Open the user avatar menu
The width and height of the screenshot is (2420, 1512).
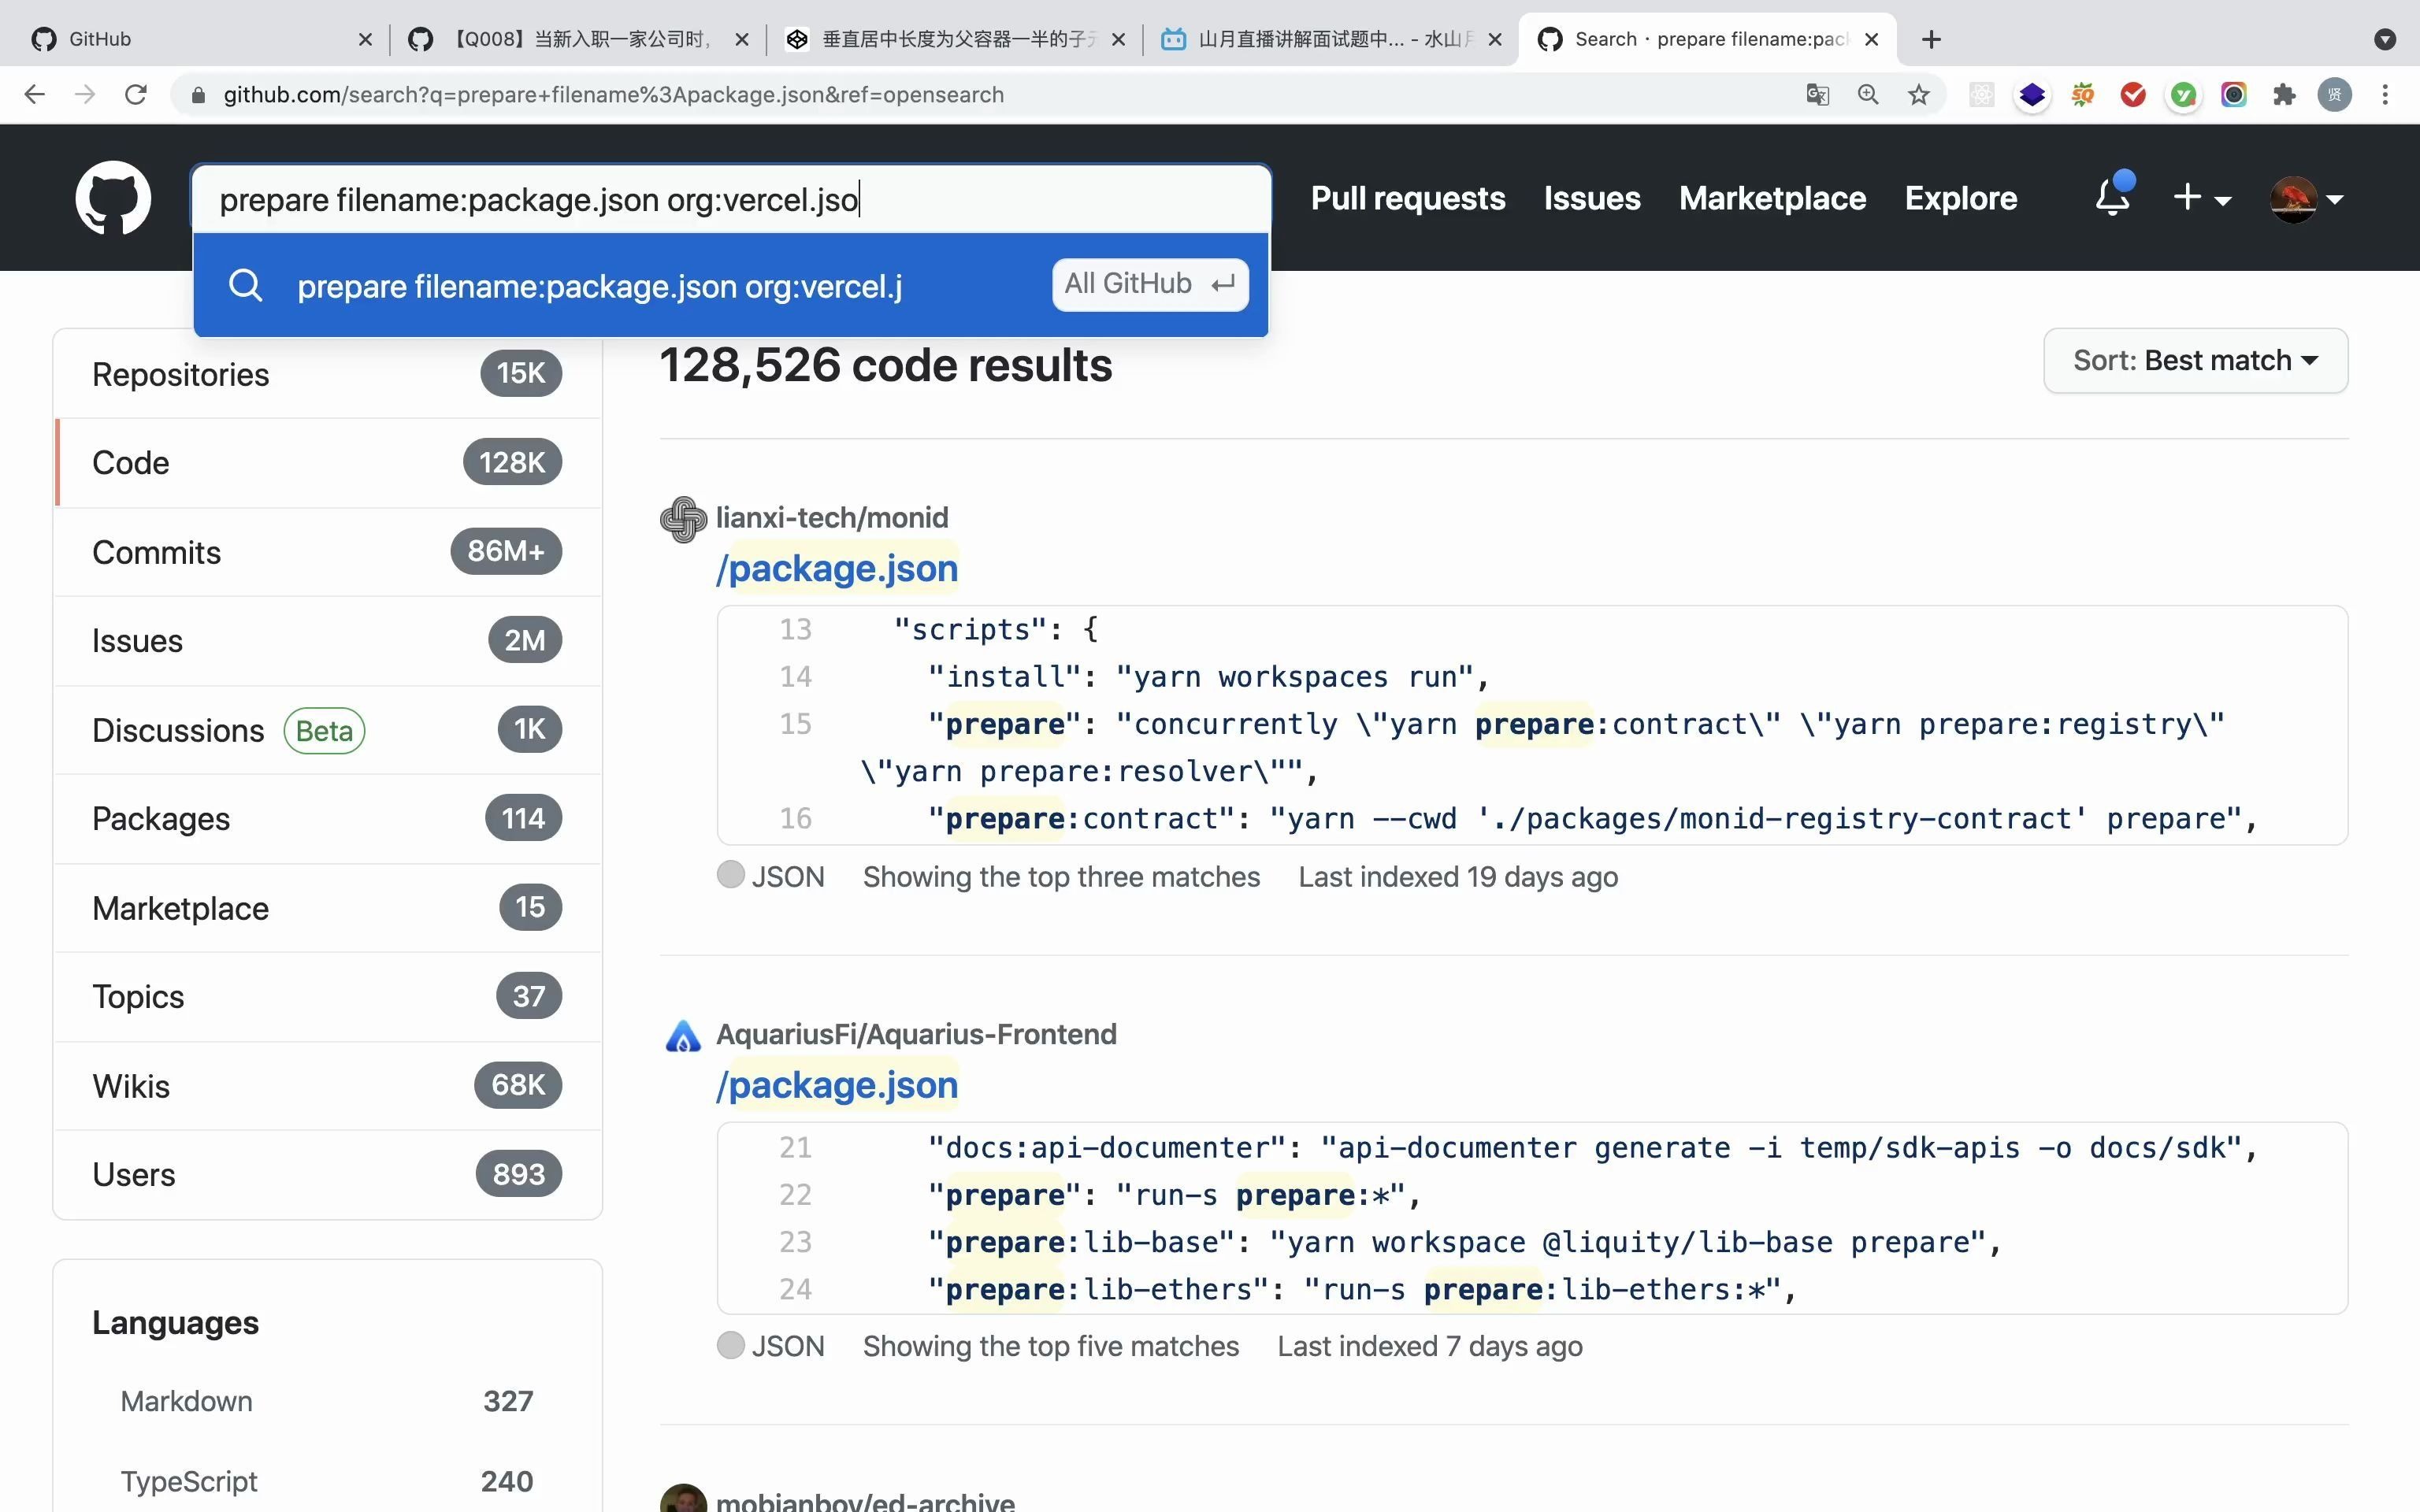[2307, 198]
